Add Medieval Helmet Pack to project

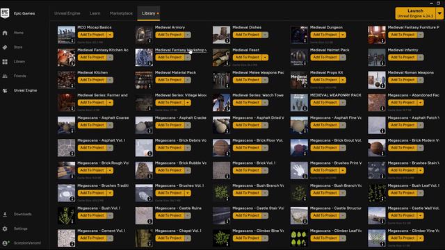[x=325, y=58]
